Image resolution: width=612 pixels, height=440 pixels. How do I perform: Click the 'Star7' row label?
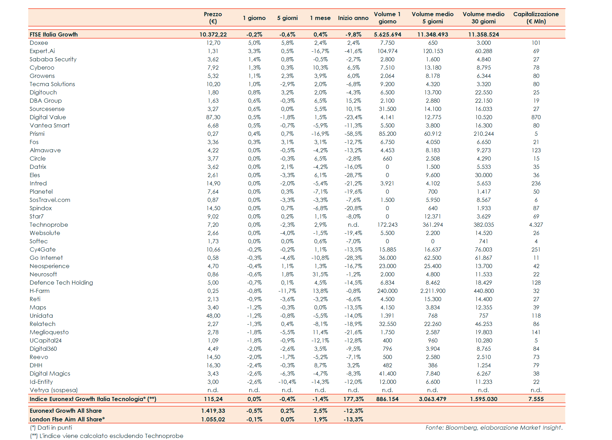[x=36, y=216]
